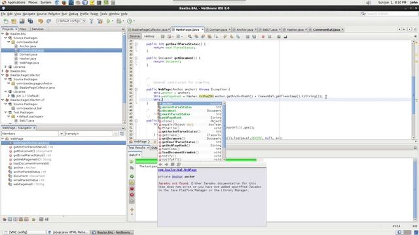
Task: Click the Build Project hammer icon
Action: (x=92, y=21)
